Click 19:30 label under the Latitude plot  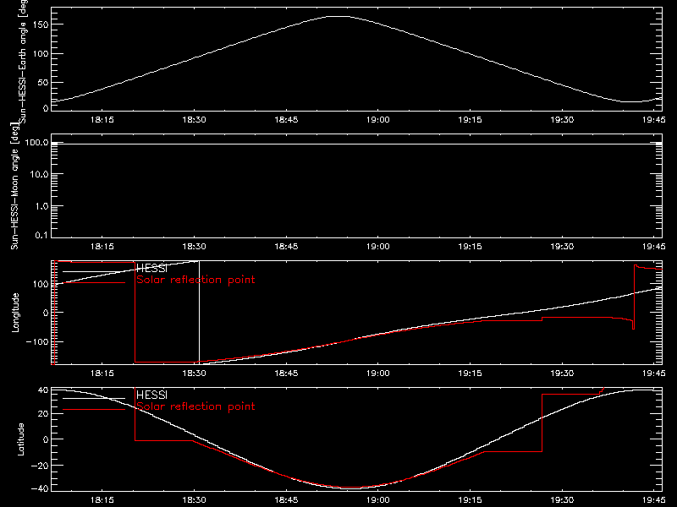click(x=562, y=500)
